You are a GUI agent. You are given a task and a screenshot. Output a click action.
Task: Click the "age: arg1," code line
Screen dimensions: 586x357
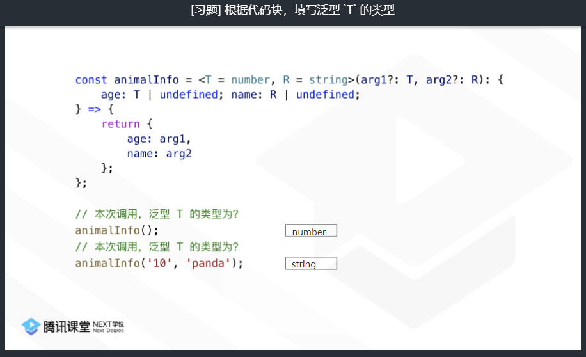(x=159, y=139)
